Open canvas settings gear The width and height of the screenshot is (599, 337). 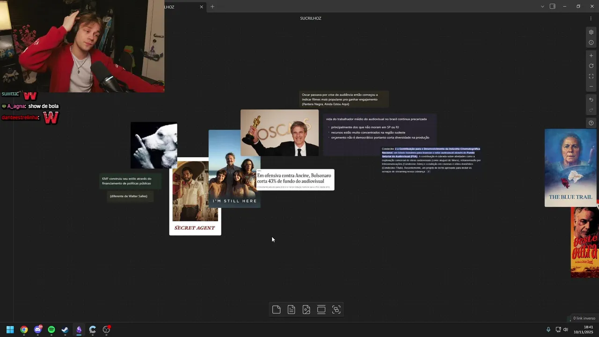pos(591,32)
